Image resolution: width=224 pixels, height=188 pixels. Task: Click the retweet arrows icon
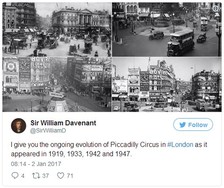click(36, 175)
